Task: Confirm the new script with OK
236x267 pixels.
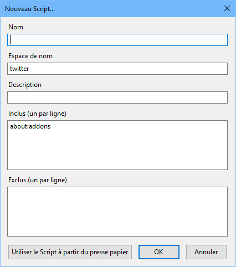Action: [159, 252]
